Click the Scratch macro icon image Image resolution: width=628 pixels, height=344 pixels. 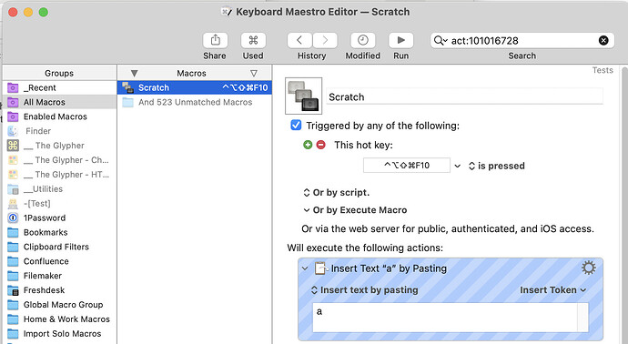coord(303,96)
